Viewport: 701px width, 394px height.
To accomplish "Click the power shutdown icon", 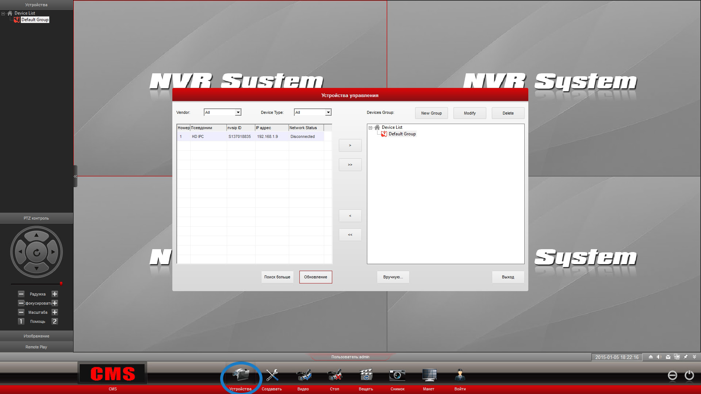I will [689, 375].
